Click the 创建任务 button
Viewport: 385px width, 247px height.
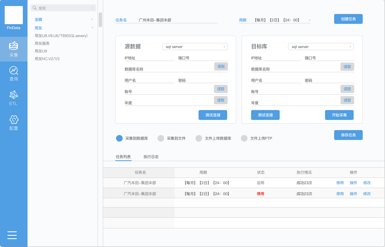[x=348, y=19]
